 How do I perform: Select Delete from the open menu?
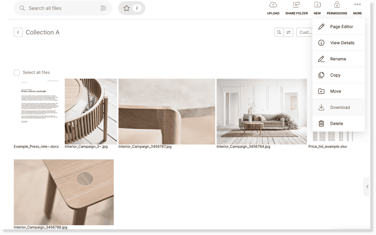pos(337,123)
